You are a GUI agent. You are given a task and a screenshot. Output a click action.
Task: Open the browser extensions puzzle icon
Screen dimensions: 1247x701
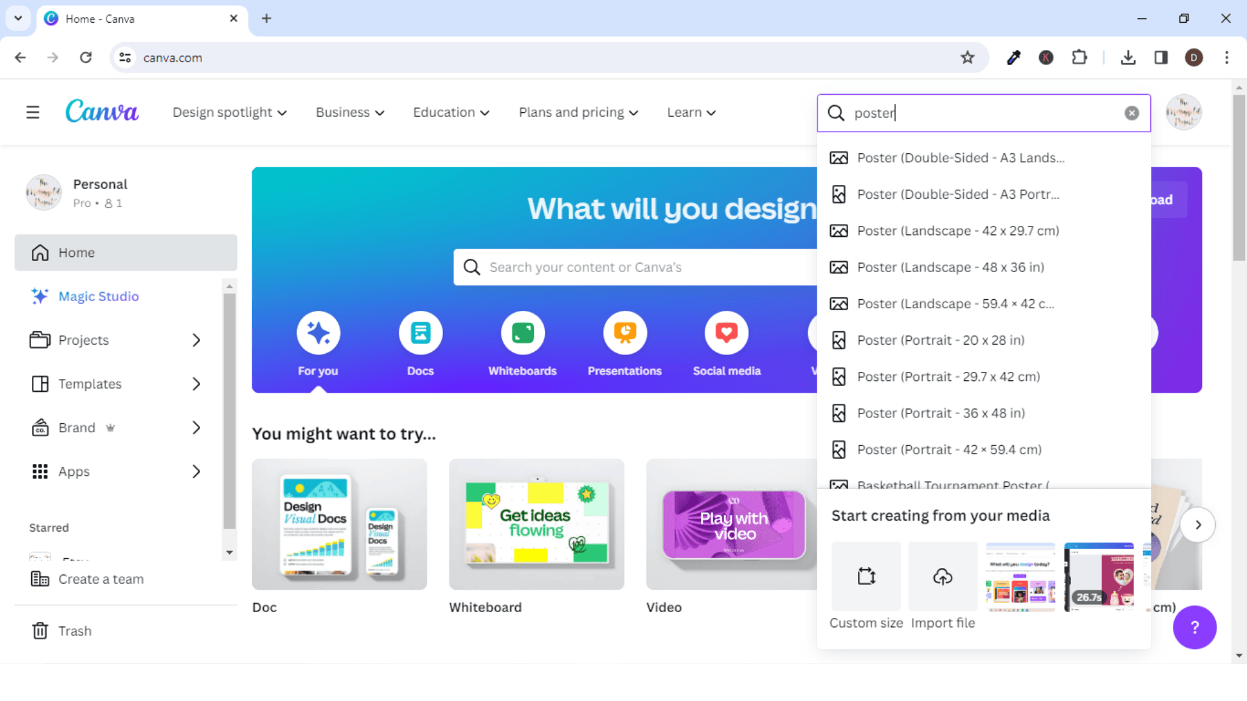click(x=1079, y=58)
